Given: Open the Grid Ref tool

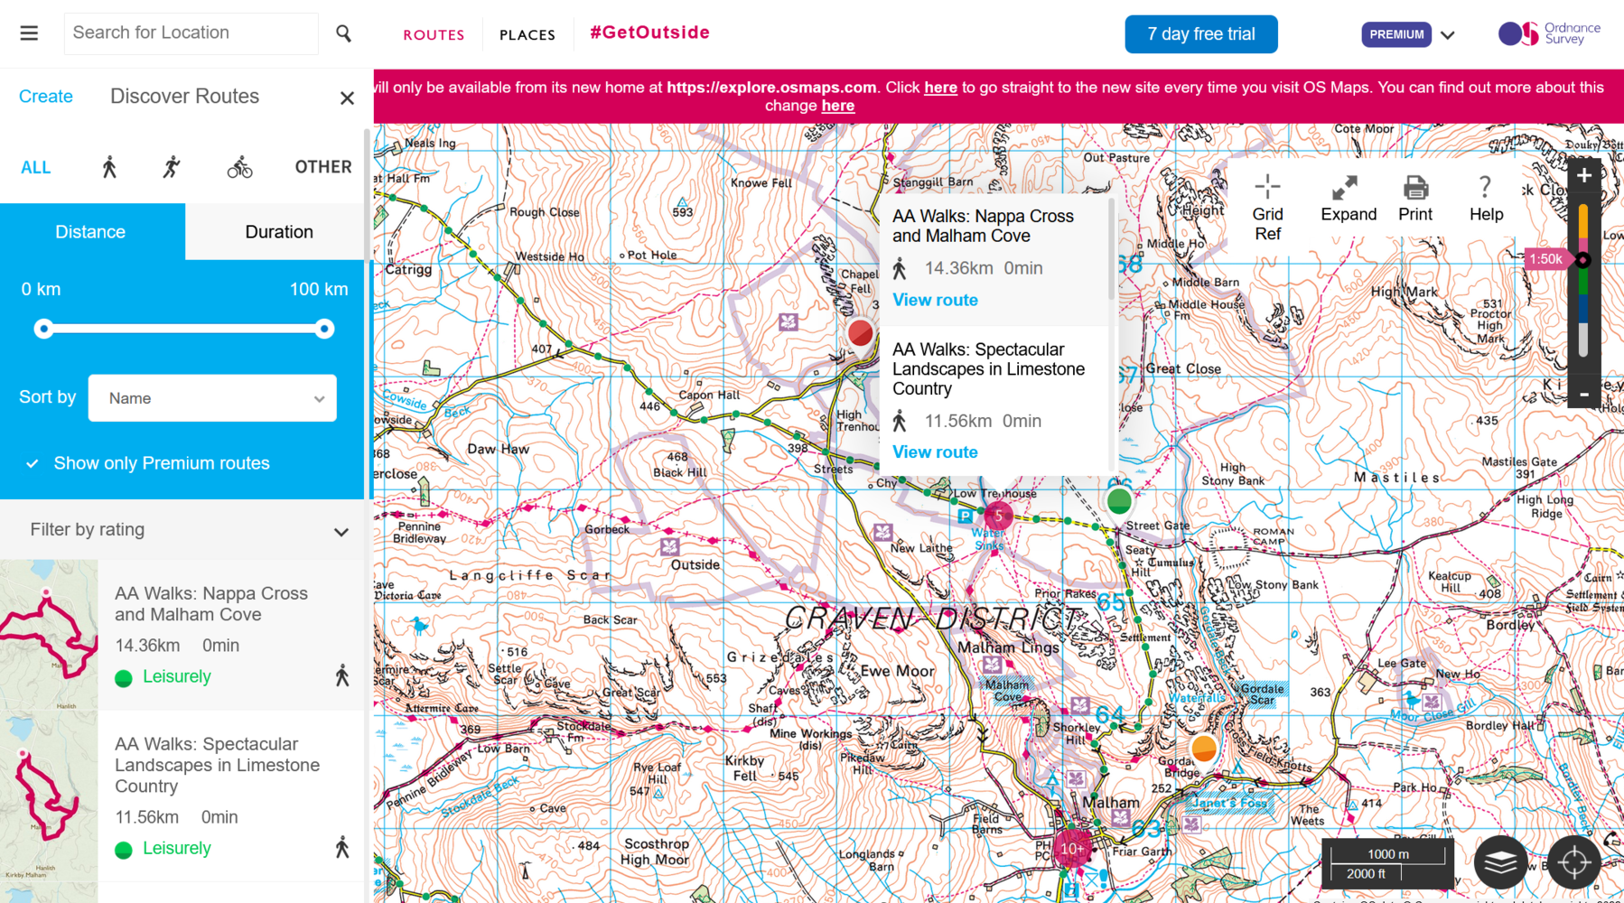Looking at the screenshot, I should pos(1267,208).
